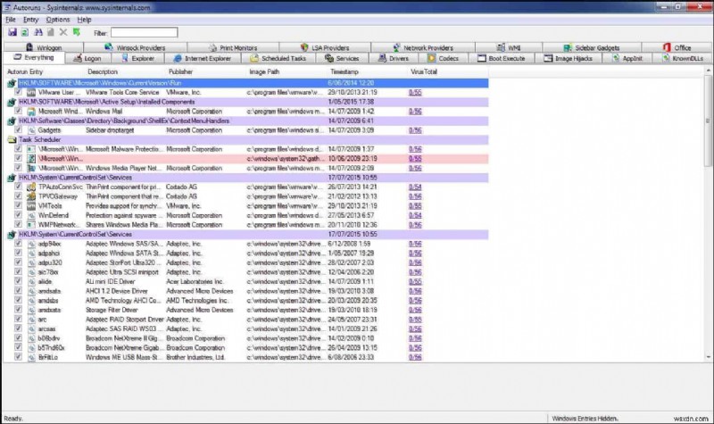This screenshot has height=424, width=714.
Task: Toggle the WinDefend service checkbox
Action: click(18, 215)
